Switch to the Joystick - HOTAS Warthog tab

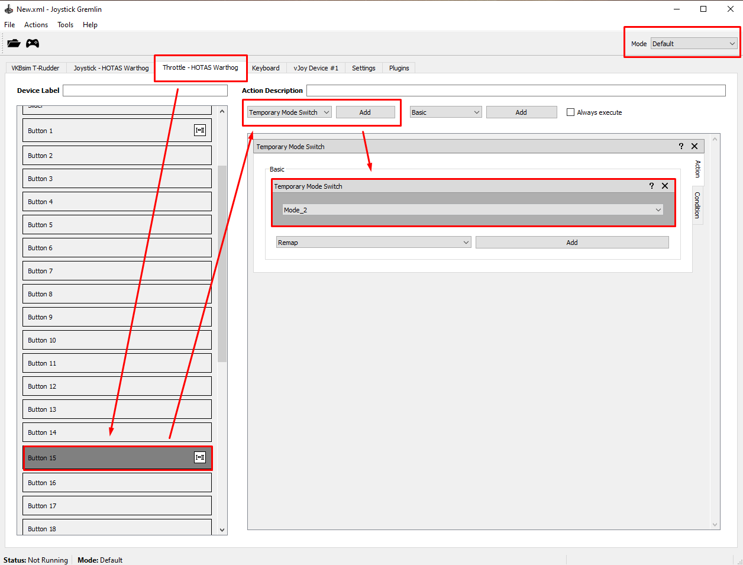coord(111,68)
